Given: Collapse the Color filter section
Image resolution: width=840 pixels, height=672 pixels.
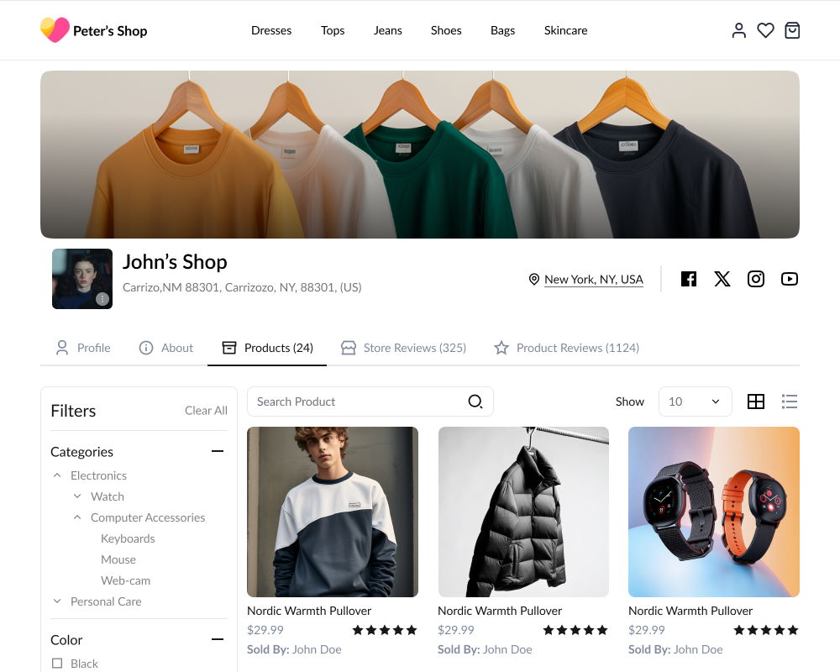Looking at the screenshot, I should [218, 639].
